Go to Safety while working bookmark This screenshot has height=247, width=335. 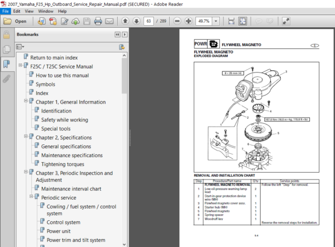point(65,120)
